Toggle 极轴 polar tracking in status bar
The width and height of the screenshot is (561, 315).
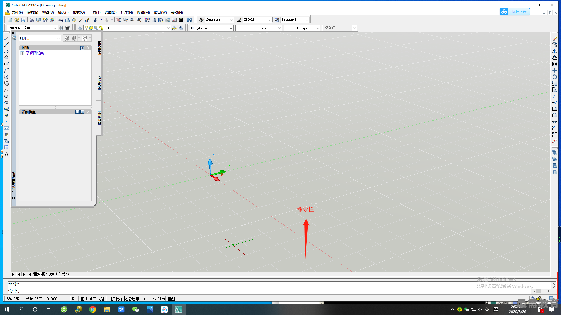(x=103, y=299)
